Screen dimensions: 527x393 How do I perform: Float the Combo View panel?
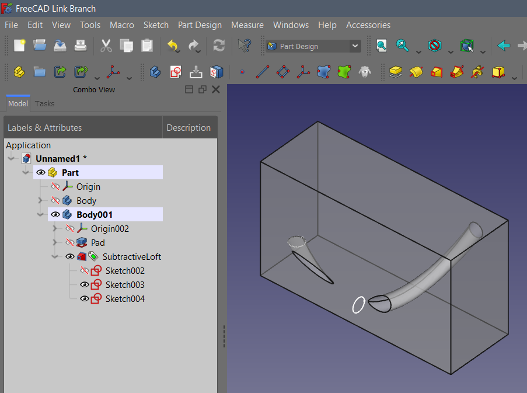point(202,89)
